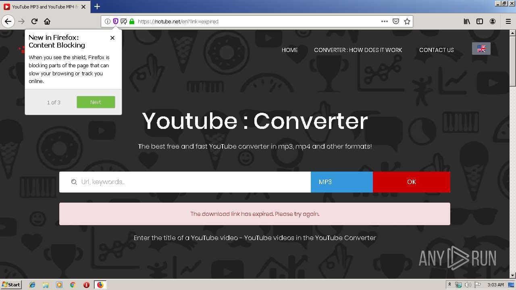Image resolution: width=516 pixels, height=290 pixels.
Task: Click the red OK convert button
Action: (x=412, y=182)
